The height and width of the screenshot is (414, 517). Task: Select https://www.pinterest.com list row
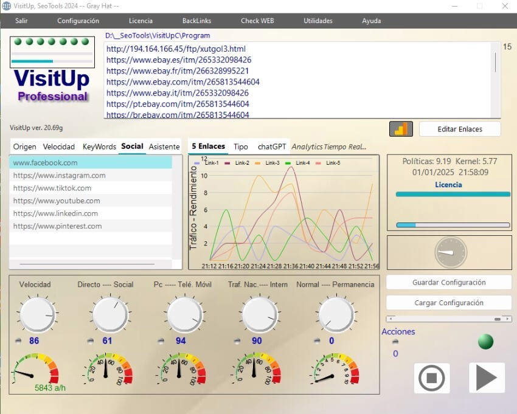[91, 226]
